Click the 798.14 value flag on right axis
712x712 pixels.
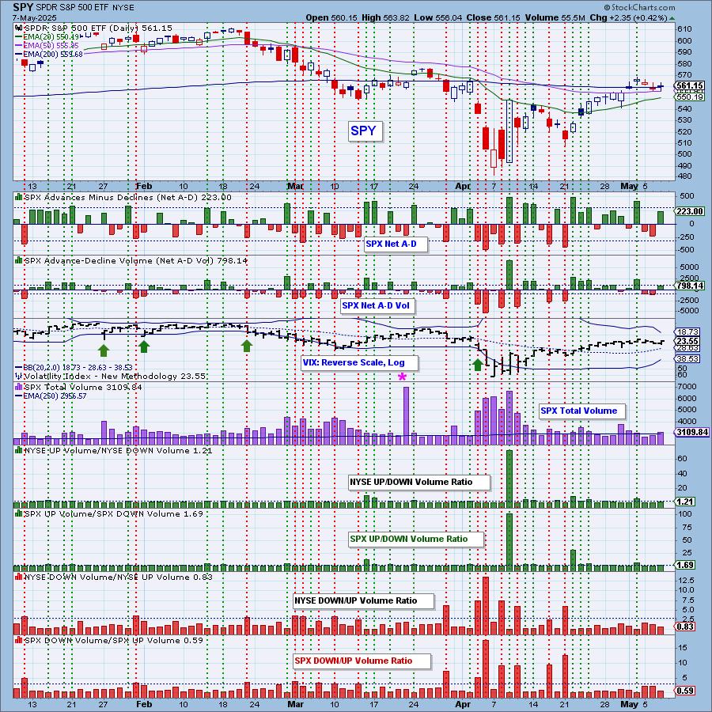point(690,286)
